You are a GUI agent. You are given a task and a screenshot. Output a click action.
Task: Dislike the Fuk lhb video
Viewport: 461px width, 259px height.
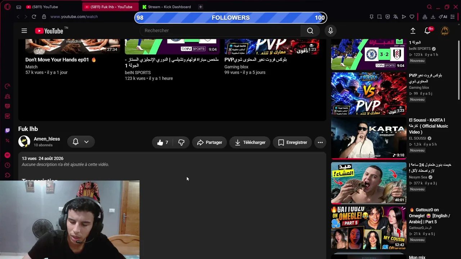click(x=181, y=142)
